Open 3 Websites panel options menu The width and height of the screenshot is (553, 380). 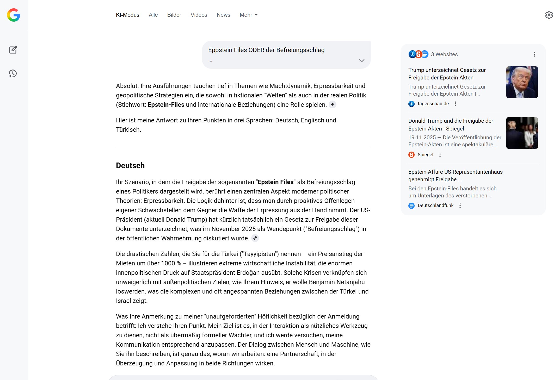(x=534, y=54)
